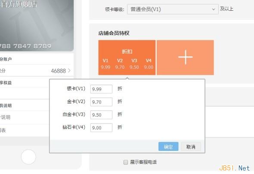
Task: Click the 白金卡(V3) label
Action: click(x=74, y=114)
